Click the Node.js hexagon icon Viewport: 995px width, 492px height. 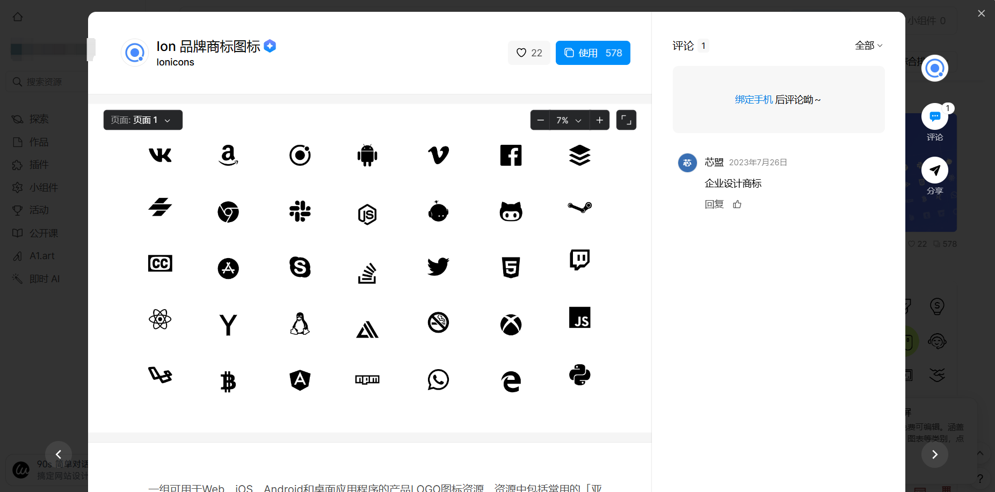[367, 214]
